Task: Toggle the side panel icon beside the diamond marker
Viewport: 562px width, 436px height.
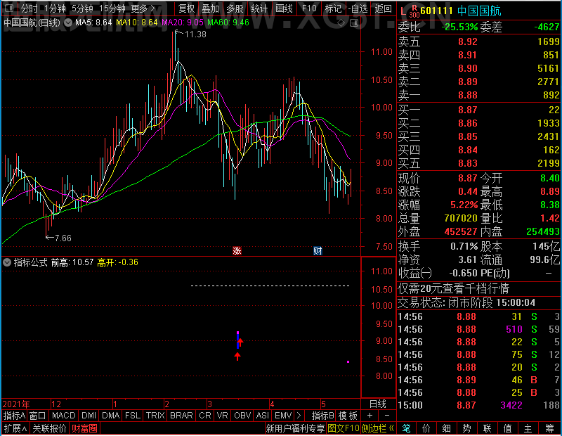Action: pos(354,23)
